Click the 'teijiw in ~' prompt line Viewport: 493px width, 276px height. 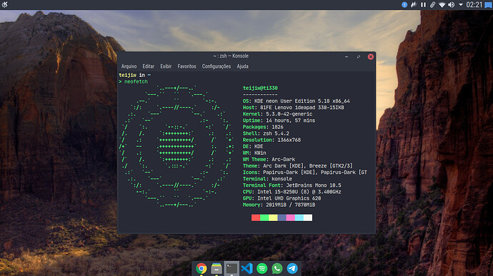coord(135,75)
